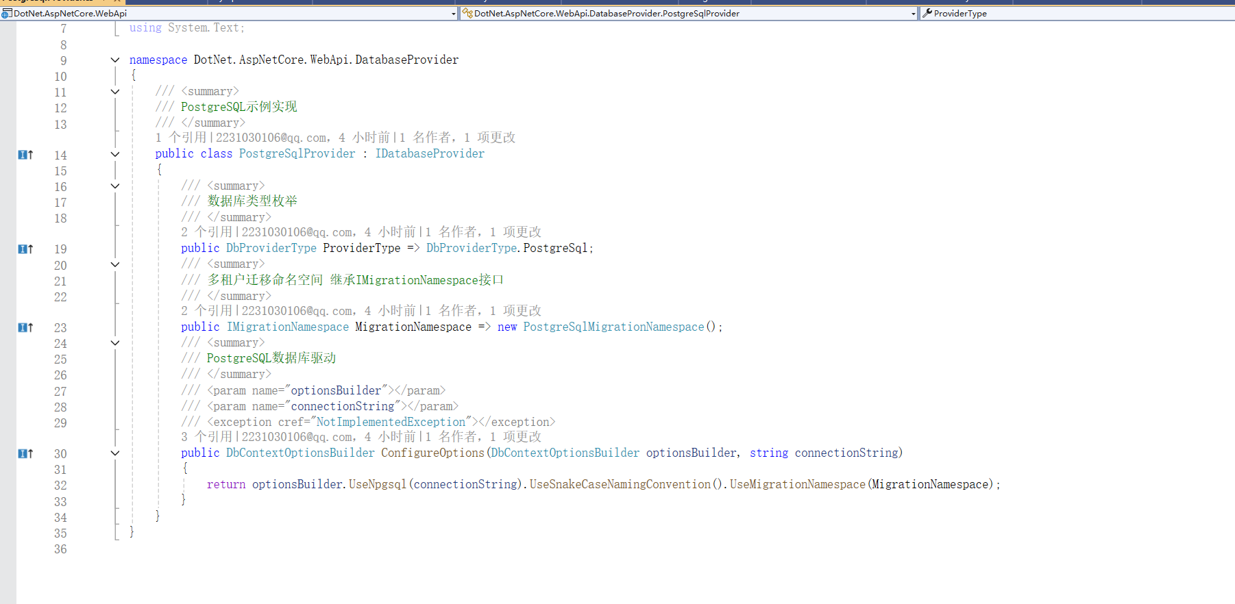Screen dimensions: 1235x604
Task: Click the PostgreSqlProvider class name on line 14
Action: click(297, 154)
